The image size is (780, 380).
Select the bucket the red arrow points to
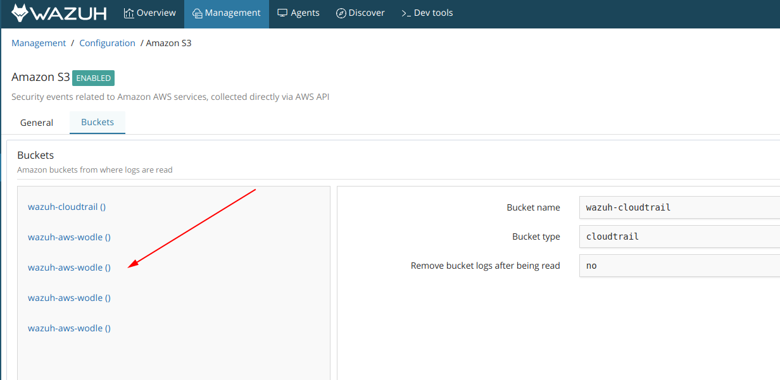click(x=69, y=267)
